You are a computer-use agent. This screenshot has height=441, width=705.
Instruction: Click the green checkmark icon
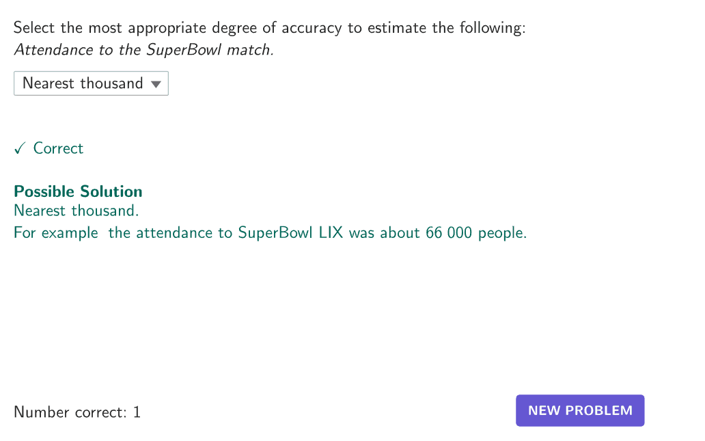point(20,148)
